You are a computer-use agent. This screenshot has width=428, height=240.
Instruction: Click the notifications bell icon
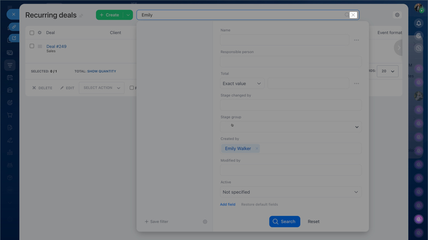tap(418, 23)
